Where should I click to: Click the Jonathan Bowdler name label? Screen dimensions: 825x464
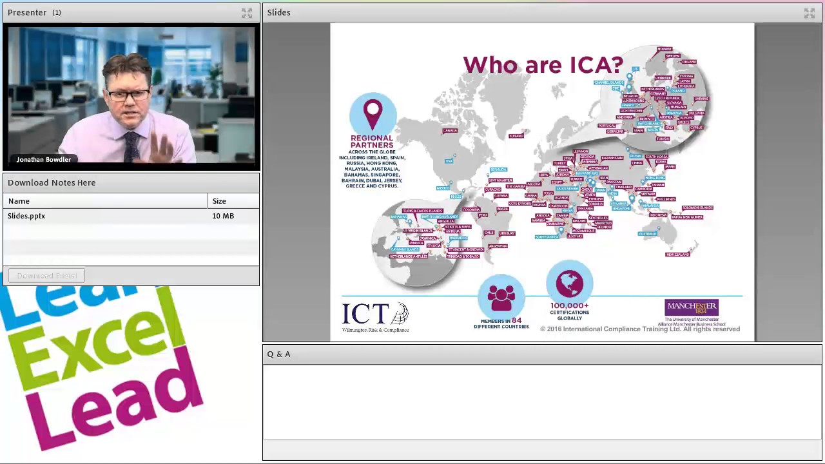44,159
